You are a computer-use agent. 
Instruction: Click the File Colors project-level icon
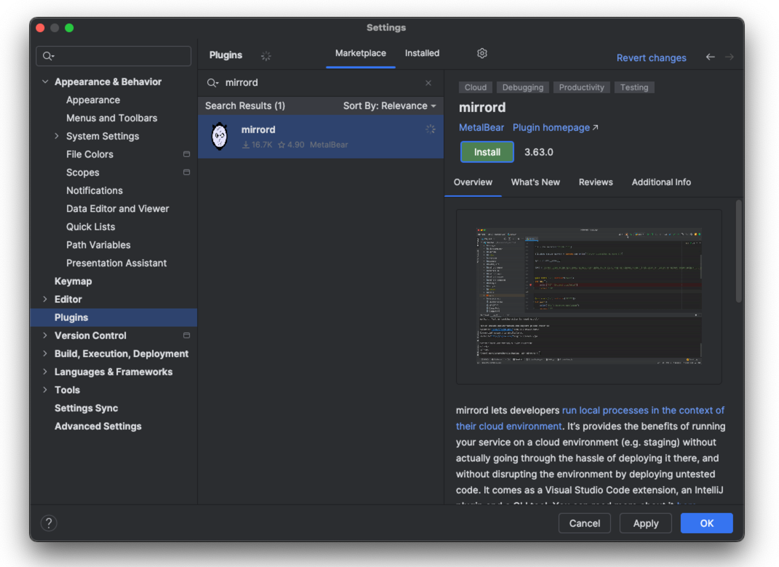tap(187, 154)
